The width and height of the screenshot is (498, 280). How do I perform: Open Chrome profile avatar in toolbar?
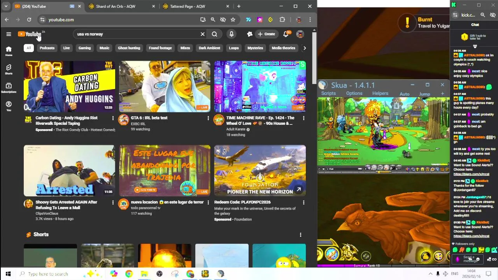(x=298, y=19)
